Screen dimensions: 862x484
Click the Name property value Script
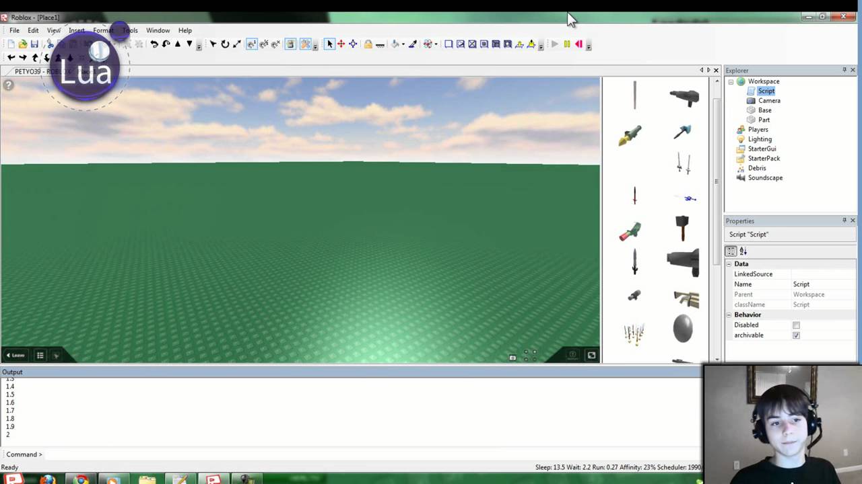click(801, 284)
